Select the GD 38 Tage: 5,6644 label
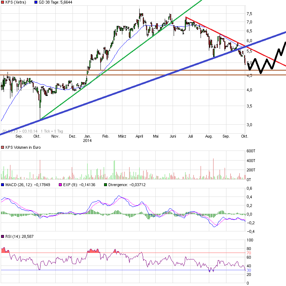This screenshot has height=286, width=286. (56, 2)
